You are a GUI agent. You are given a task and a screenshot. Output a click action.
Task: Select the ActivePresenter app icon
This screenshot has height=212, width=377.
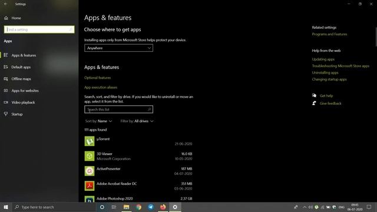90,171
